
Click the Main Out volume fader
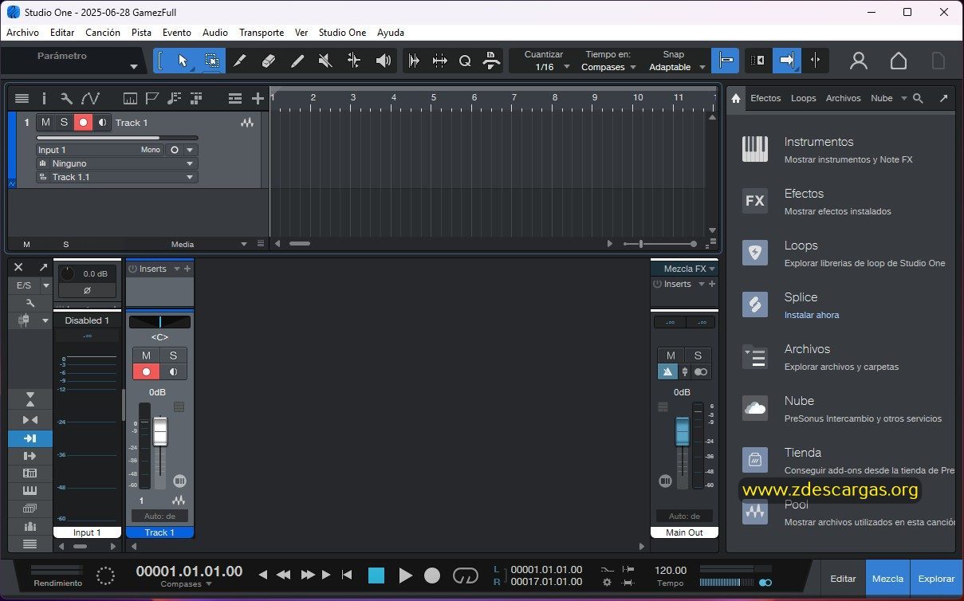(x=682, y=431)
